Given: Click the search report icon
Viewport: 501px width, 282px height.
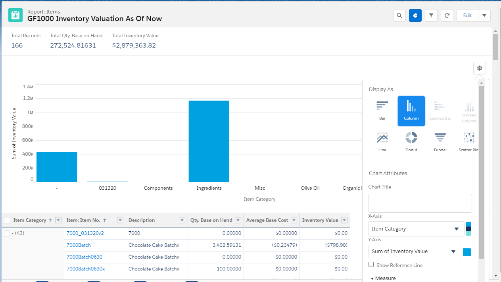Looking at the screenshot, I should click(x=399, y=15).
